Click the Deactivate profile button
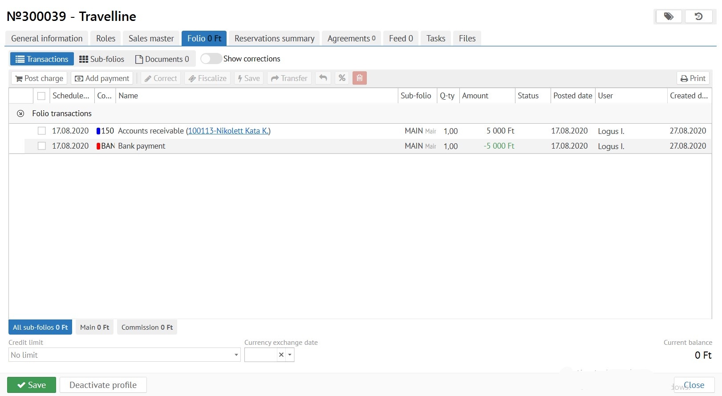 click(x=103, y=385)
